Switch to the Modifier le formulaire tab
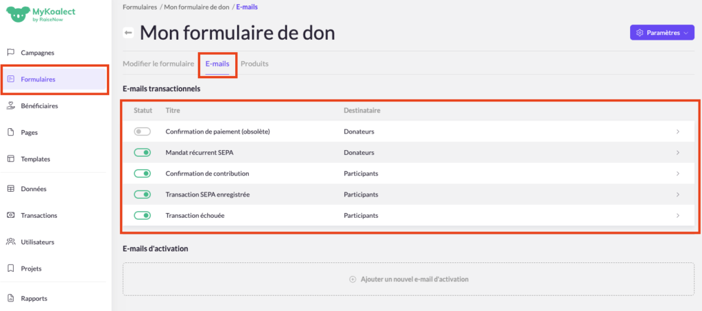This screenshot has width=702, height=311. tap(158, 64)
